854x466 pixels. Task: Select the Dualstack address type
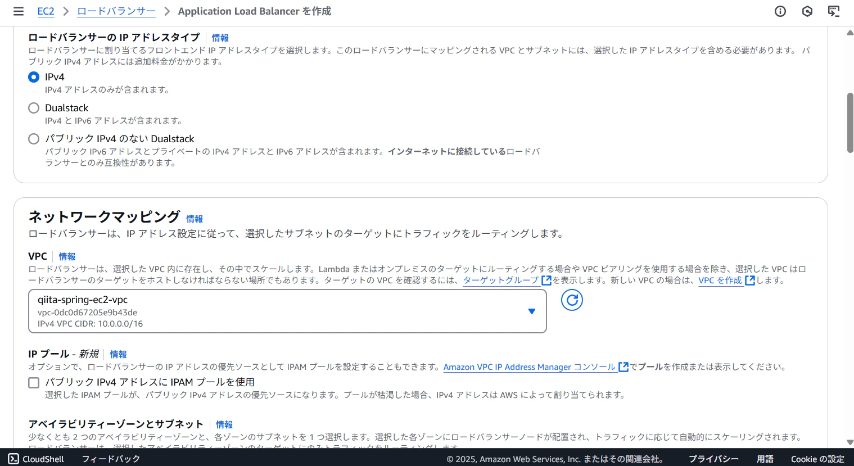[34, 108]
